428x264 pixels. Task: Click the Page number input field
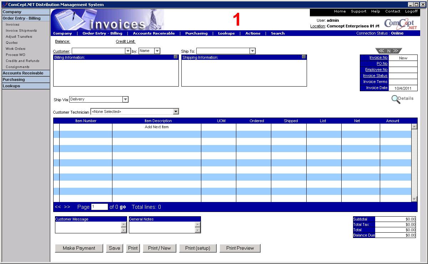tap(99, 207)
